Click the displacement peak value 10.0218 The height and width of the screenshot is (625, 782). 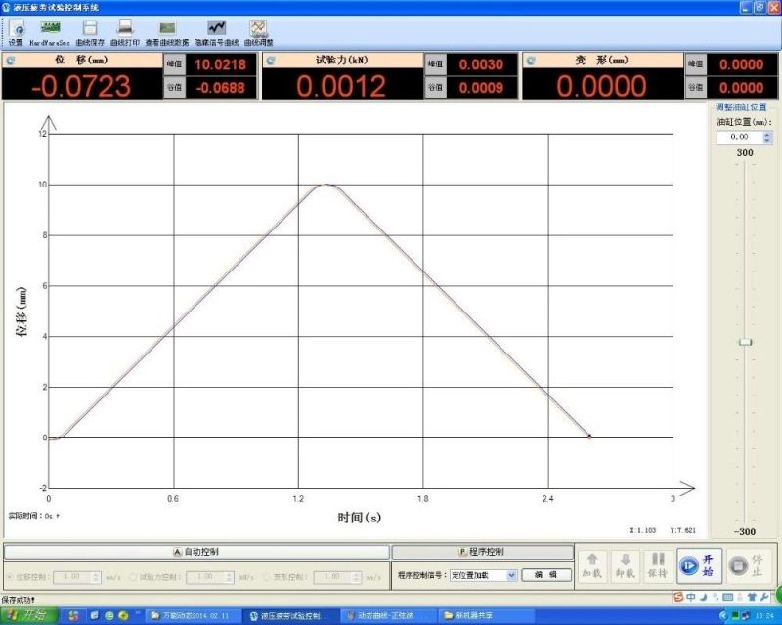[221, 64]
